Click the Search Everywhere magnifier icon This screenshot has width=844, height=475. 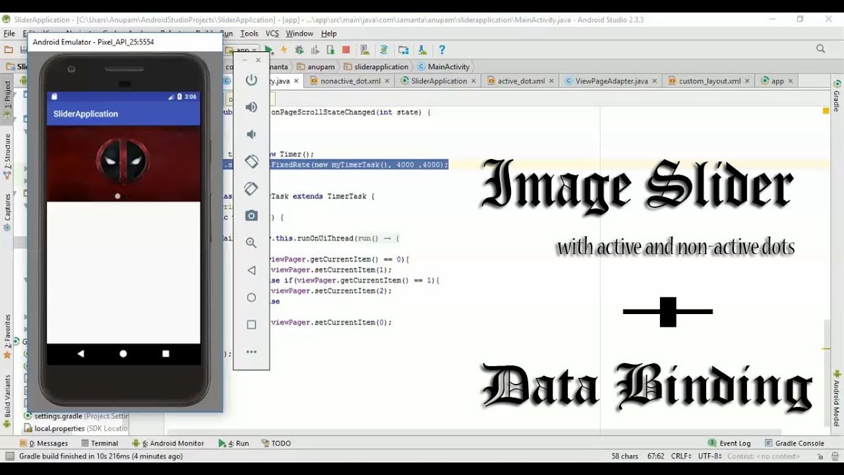point(821,49)
